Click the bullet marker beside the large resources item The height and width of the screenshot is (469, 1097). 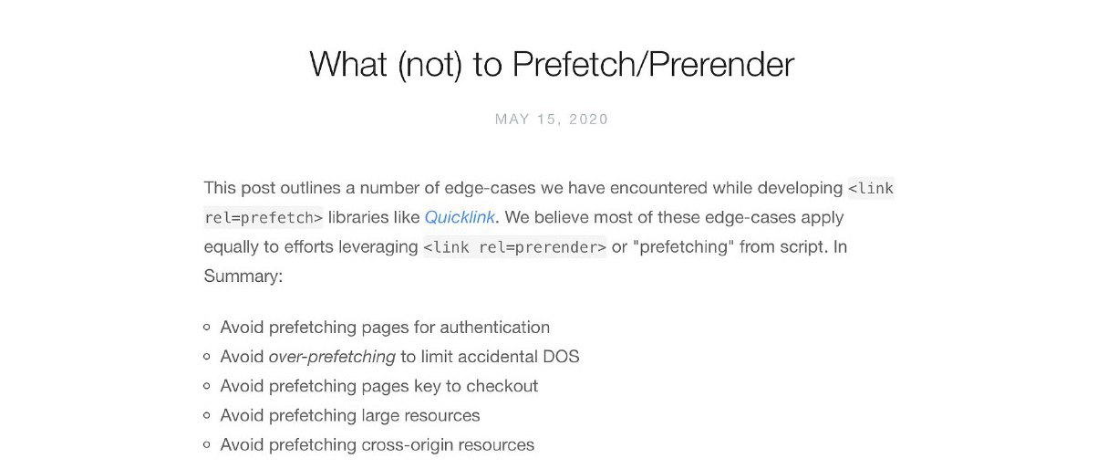click(208, 415)
